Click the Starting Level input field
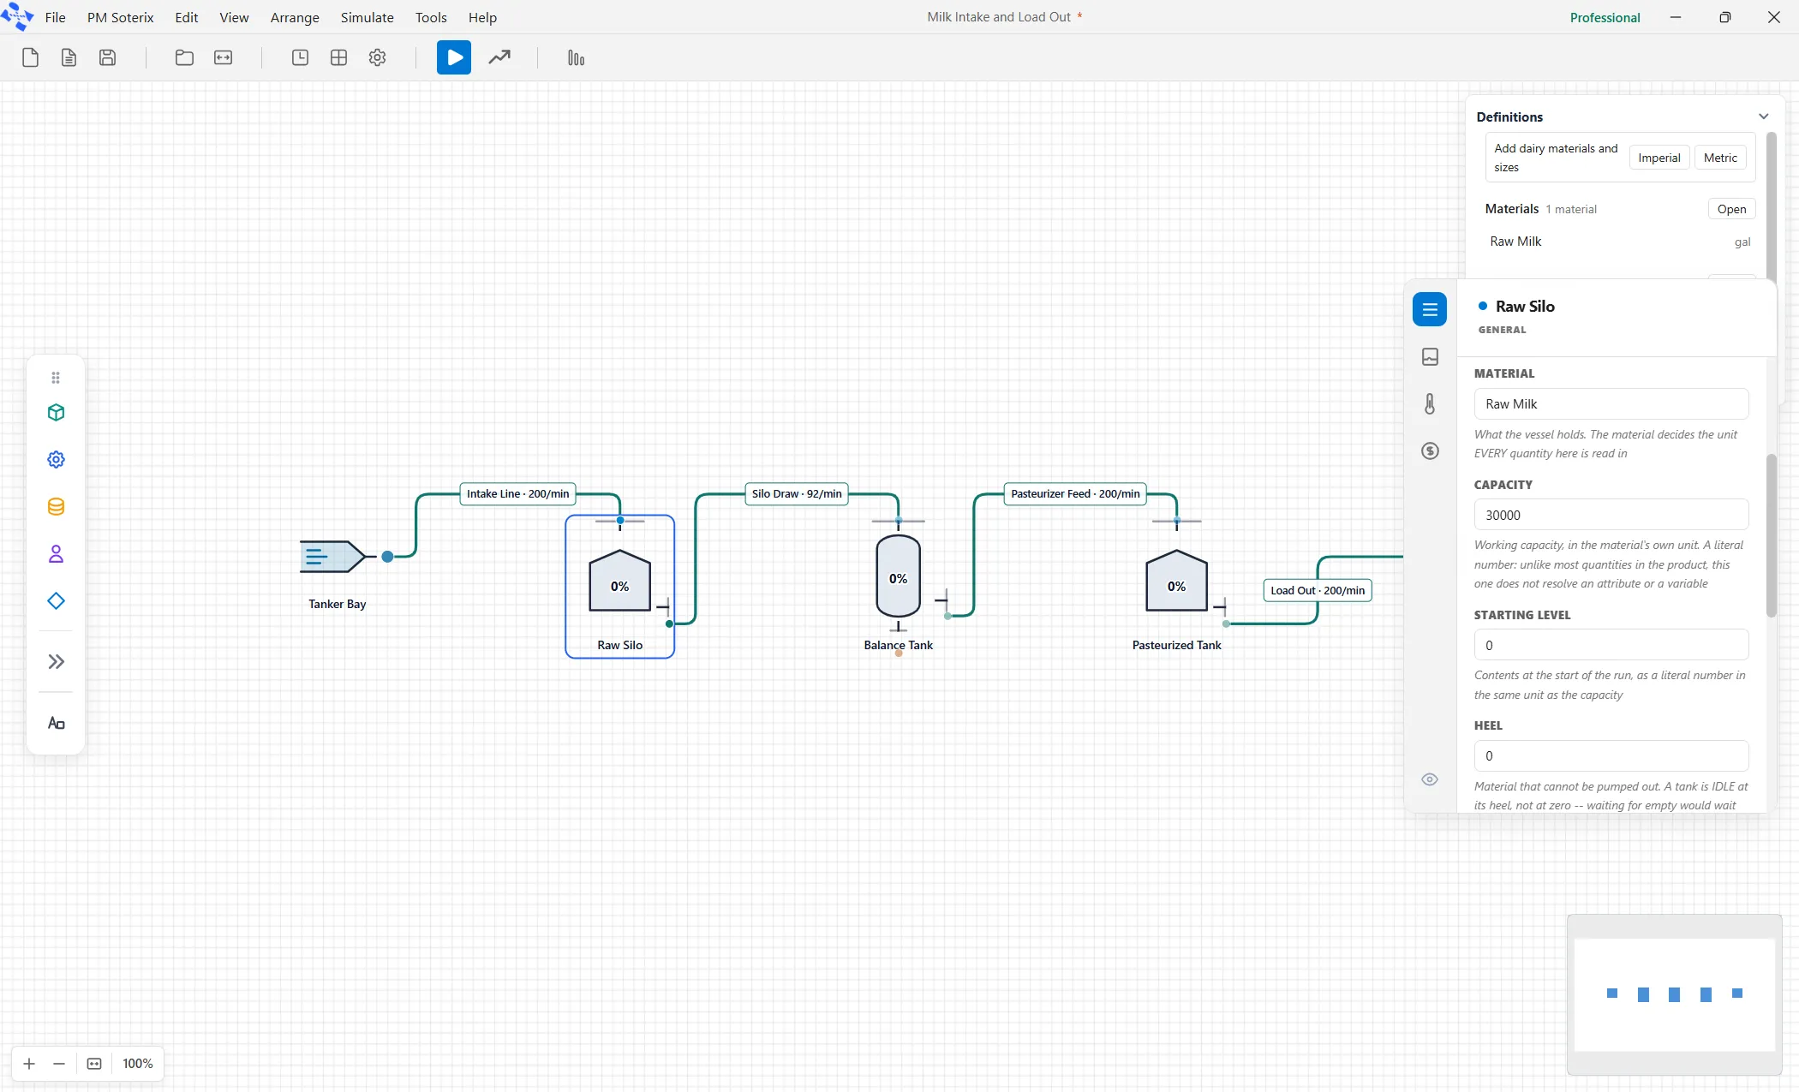The image size is (1799, 1092). pos(1611,645)
